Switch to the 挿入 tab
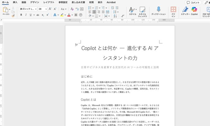The width and height of the screenshot is (210, 126). pos(15,2)
